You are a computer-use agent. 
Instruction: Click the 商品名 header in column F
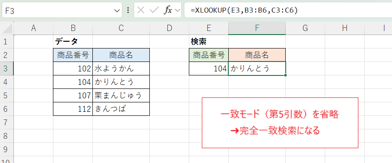(257, 55)
